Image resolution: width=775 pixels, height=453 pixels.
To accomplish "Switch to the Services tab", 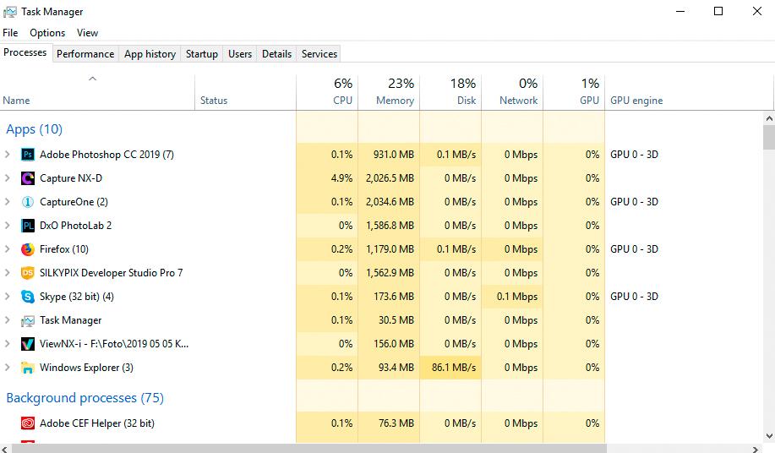I will point(319,54).
